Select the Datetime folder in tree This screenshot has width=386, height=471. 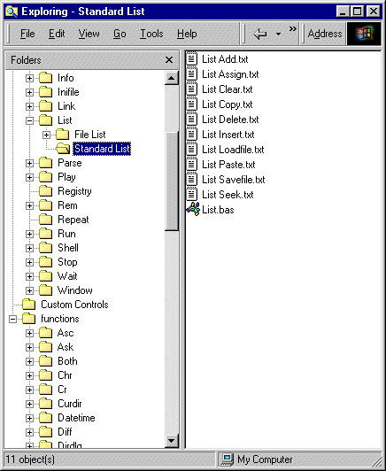(x=76, y=418)
